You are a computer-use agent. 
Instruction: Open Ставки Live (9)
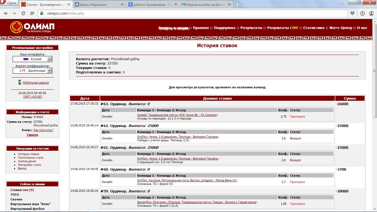click(x=22, y=190)
